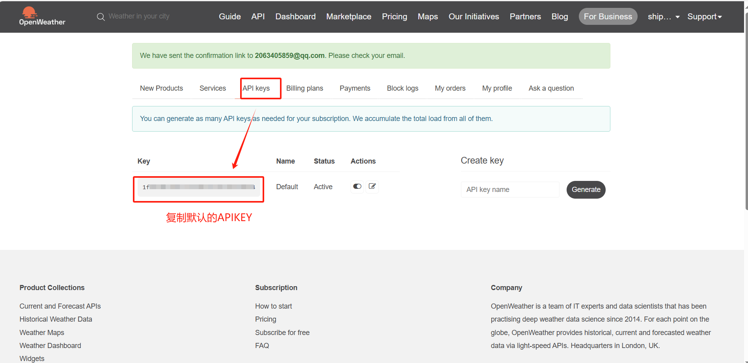Click the OpenWeather logo
Image resolution: width=748 pixels, height=363 pixels.
pyautogui.click(x=42, y=16)
